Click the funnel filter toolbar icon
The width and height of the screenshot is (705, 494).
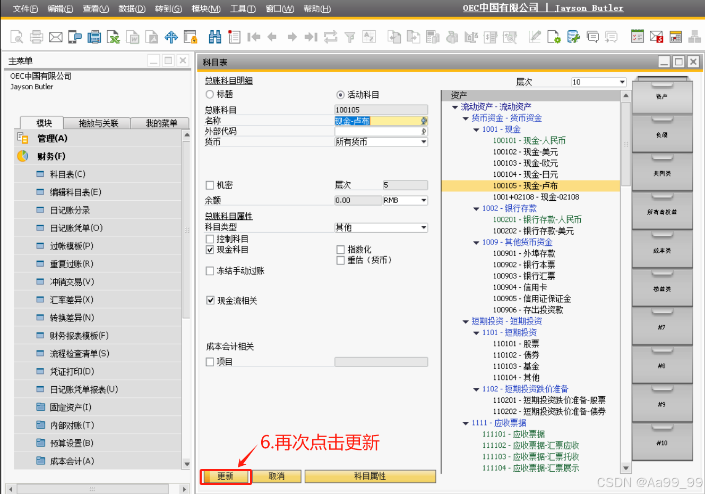pyautogui.click(x=350, y=37)
